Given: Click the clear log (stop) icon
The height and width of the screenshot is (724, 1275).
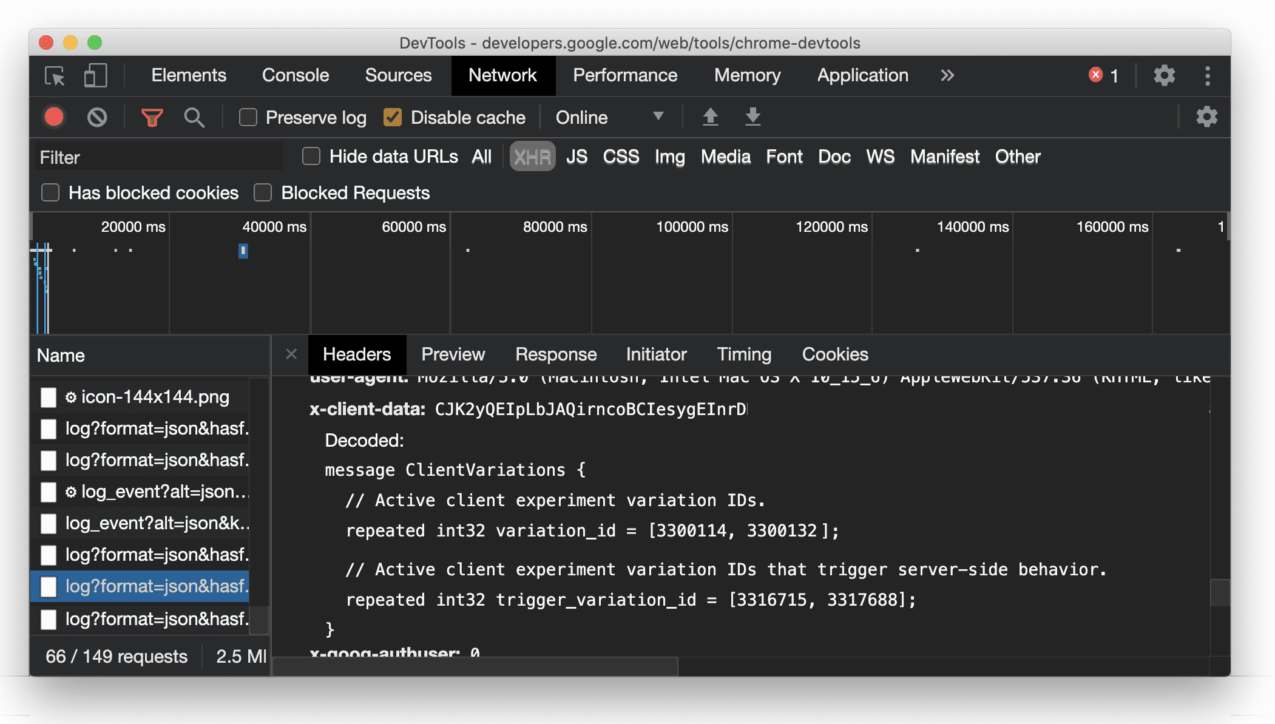Looking at the screenshot, I should 96,117.
